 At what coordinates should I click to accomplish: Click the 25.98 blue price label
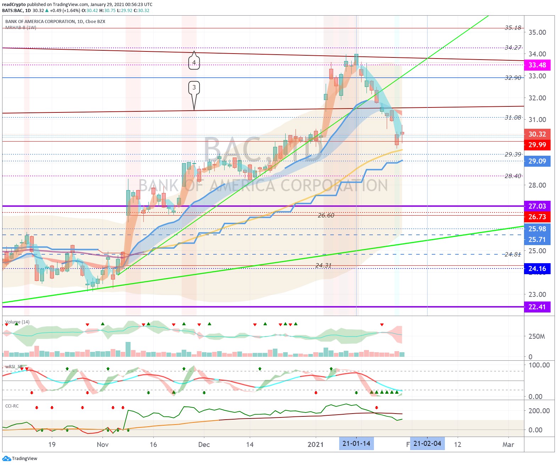(537, 229)
